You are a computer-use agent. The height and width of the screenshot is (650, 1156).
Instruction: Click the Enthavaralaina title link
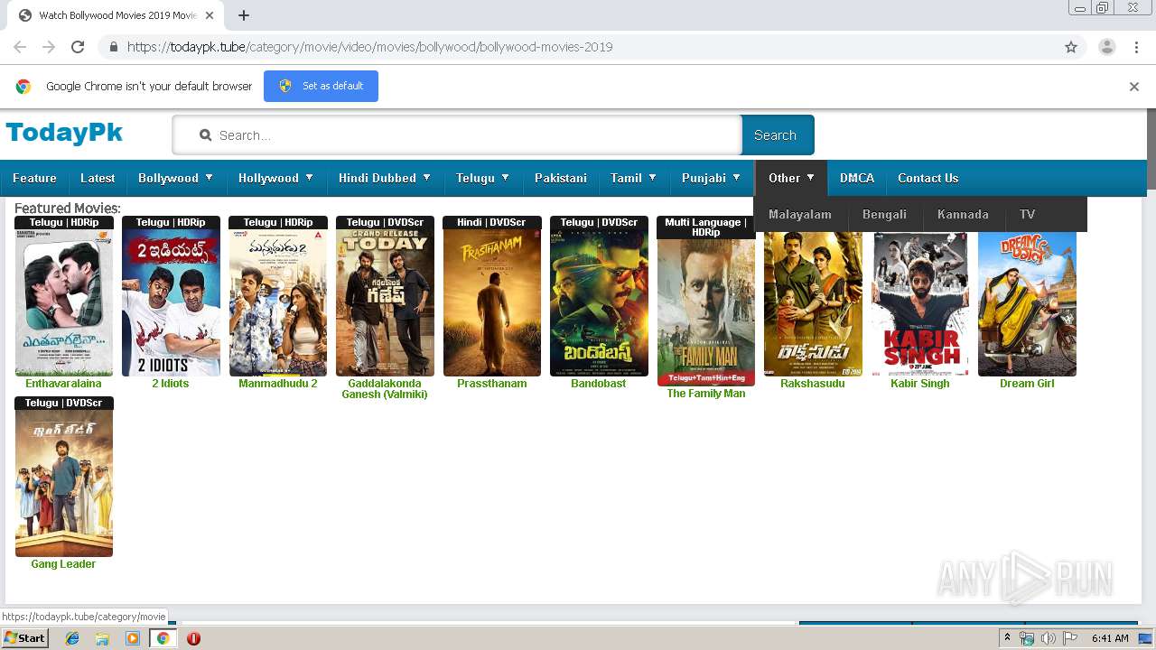click(x=63, y=384)
